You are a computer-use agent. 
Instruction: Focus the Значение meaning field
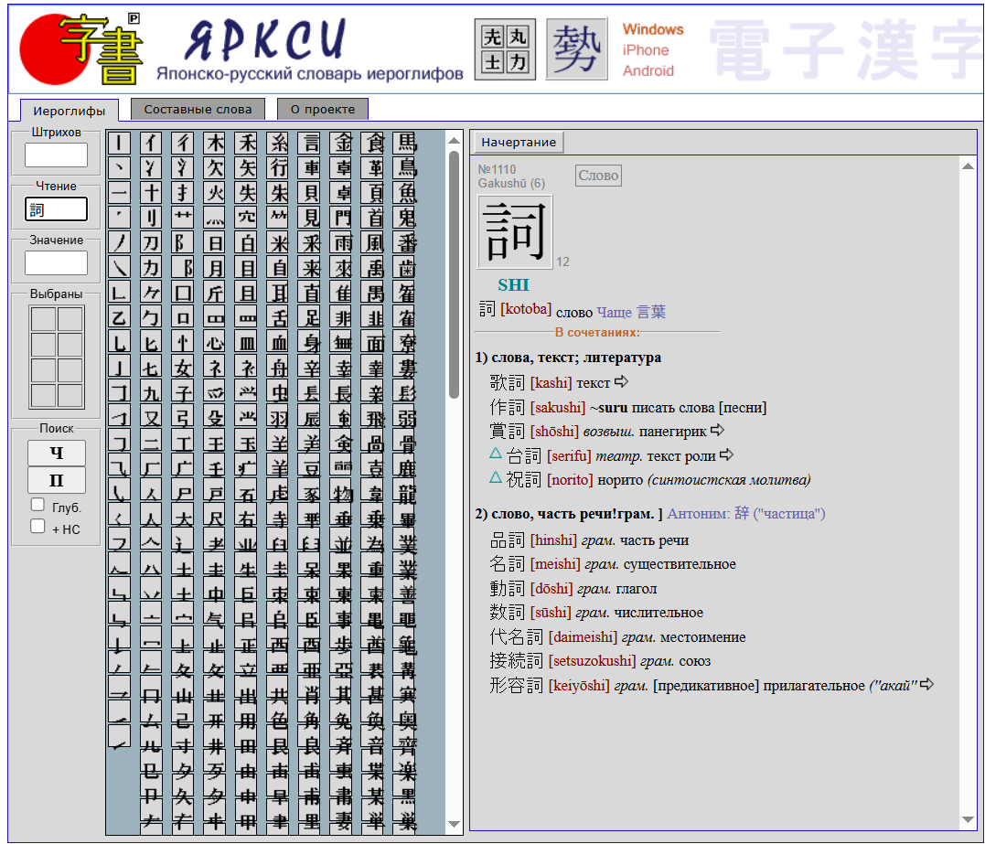pos(56,263)
